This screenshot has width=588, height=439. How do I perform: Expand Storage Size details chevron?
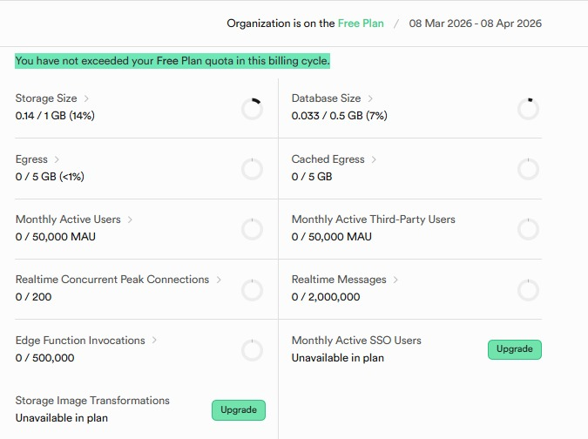[86, 99]
